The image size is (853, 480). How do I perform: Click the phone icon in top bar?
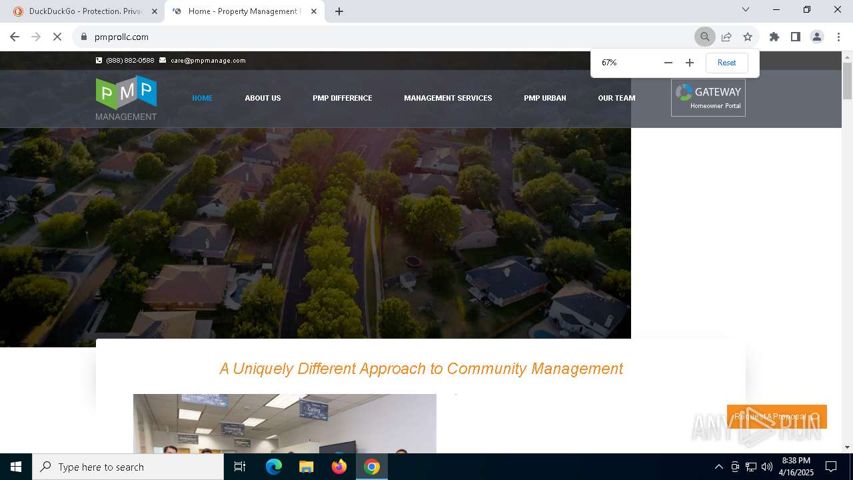click(99, 60)
